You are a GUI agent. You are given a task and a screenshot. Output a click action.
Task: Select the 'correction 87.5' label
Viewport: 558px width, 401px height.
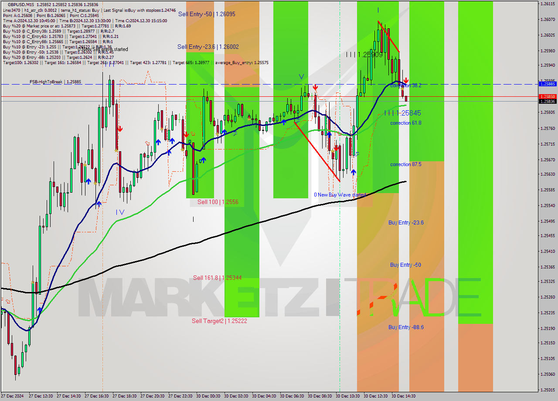tap(406, 164)
